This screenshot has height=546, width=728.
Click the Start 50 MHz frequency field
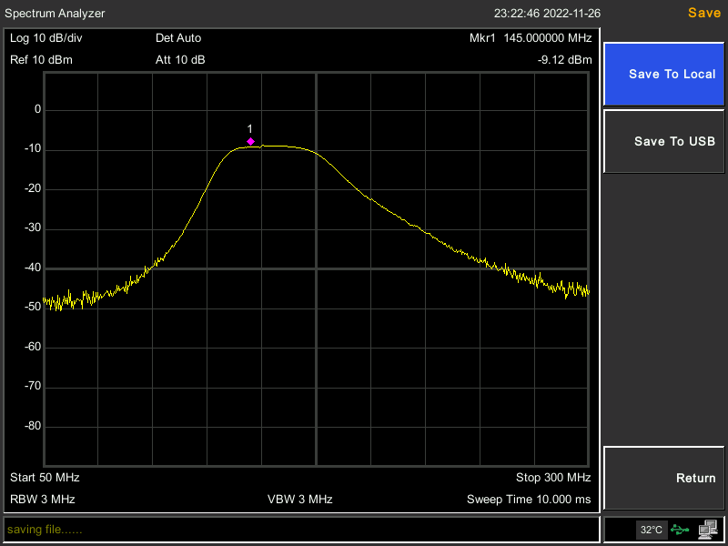click(45, 478)
